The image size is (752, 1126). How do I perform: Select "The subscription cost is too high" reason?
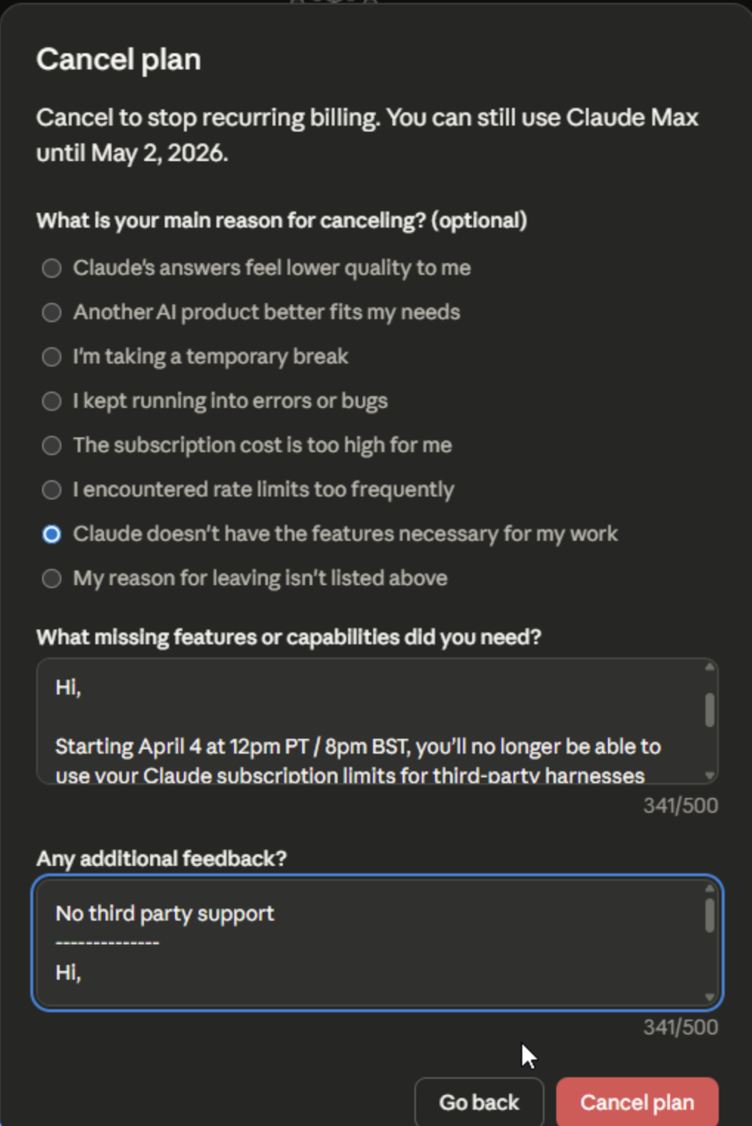click(x=52, y=445)
